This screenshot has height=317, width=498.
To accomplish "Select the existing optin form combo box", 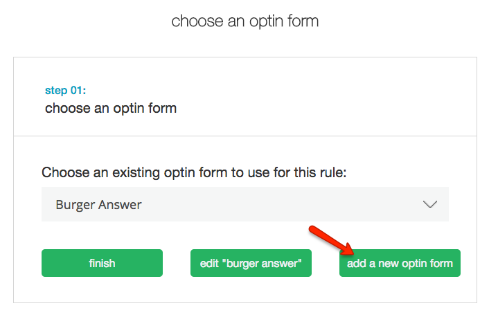I will [244, 205].
